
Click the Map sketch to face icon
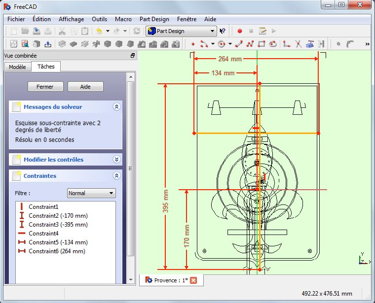[37, 44]
